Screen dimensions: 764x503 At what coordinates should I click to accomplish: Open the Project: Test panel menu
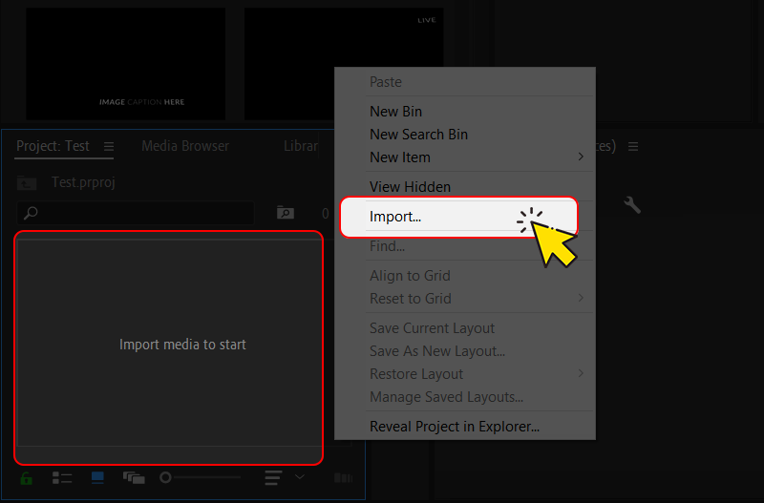point(108,146)
